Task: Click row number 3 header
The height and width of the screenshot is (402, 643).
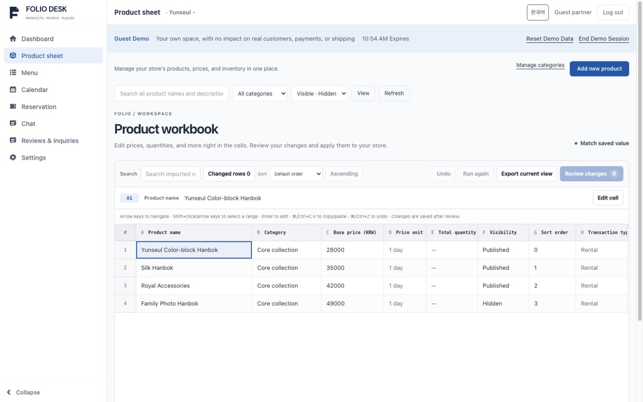Action: 125,286
